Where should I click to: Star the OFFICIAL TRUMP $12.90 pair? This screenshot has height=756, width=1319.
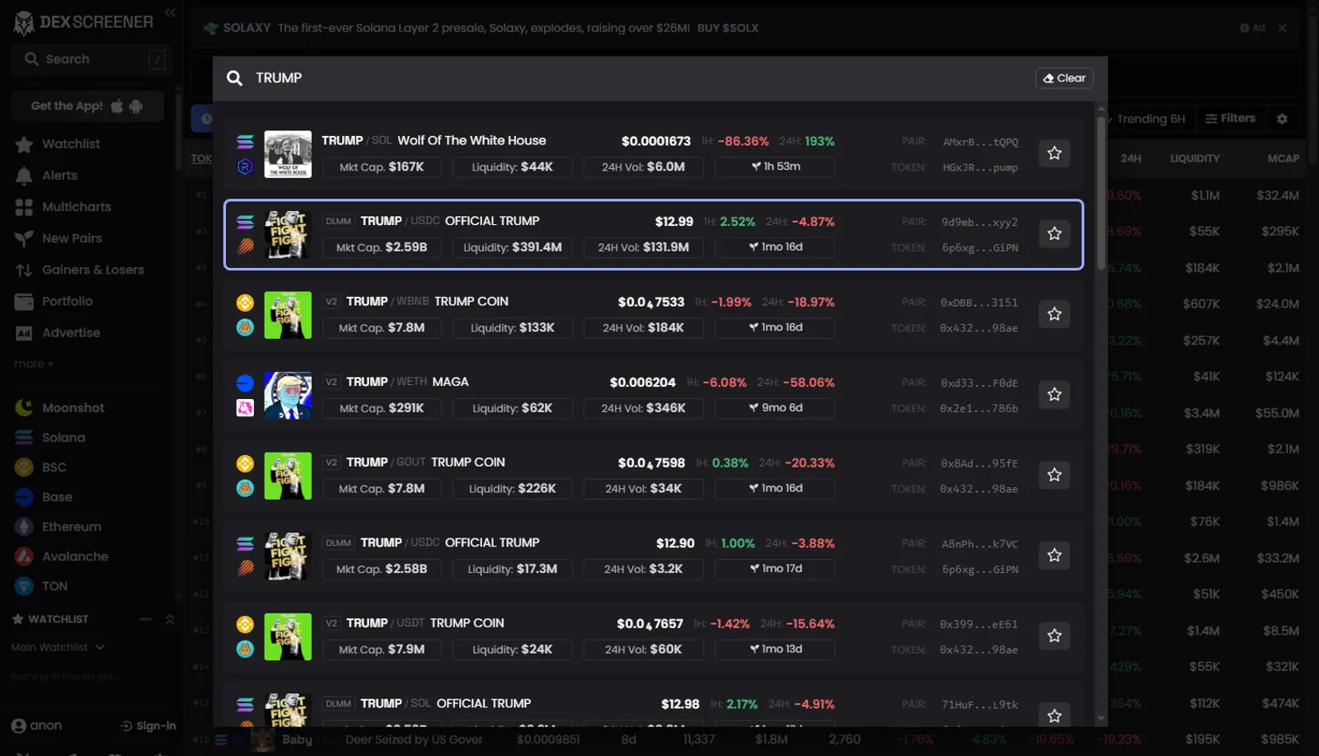tap(1054, 556)
